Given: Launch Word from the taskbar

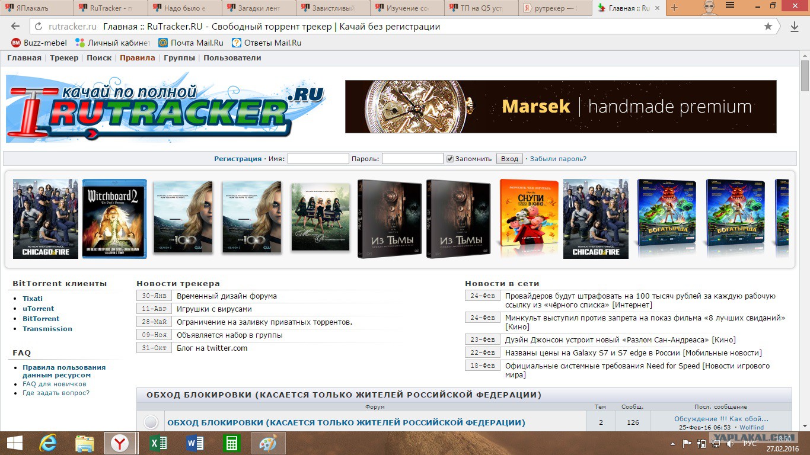Looking at the screenshot, I should 194,443.
